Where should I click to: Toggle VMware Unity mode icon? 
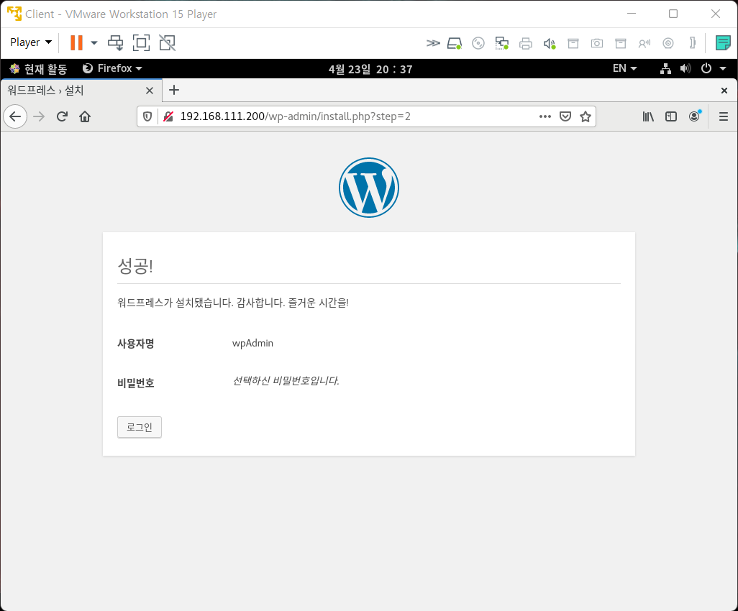click(167, 42)
